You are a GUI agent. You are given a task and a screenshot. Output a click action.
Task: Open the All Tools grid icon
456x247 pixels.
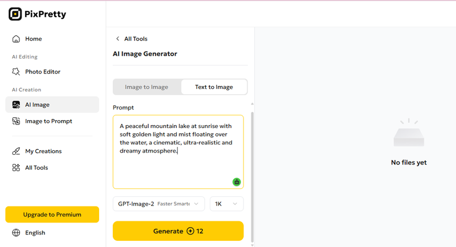coord(16,167)
